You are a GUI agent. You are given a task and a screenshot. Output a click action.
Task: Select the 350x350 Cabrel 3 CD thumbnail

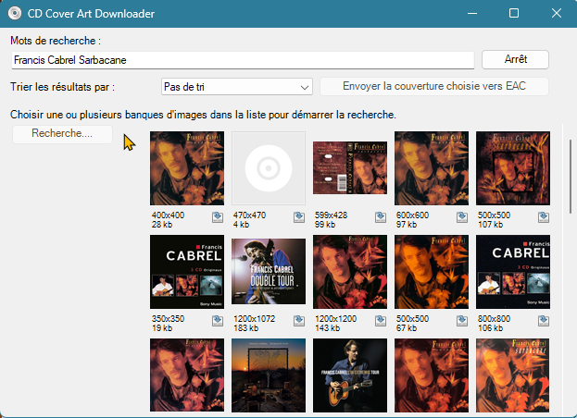click(187, 272)
